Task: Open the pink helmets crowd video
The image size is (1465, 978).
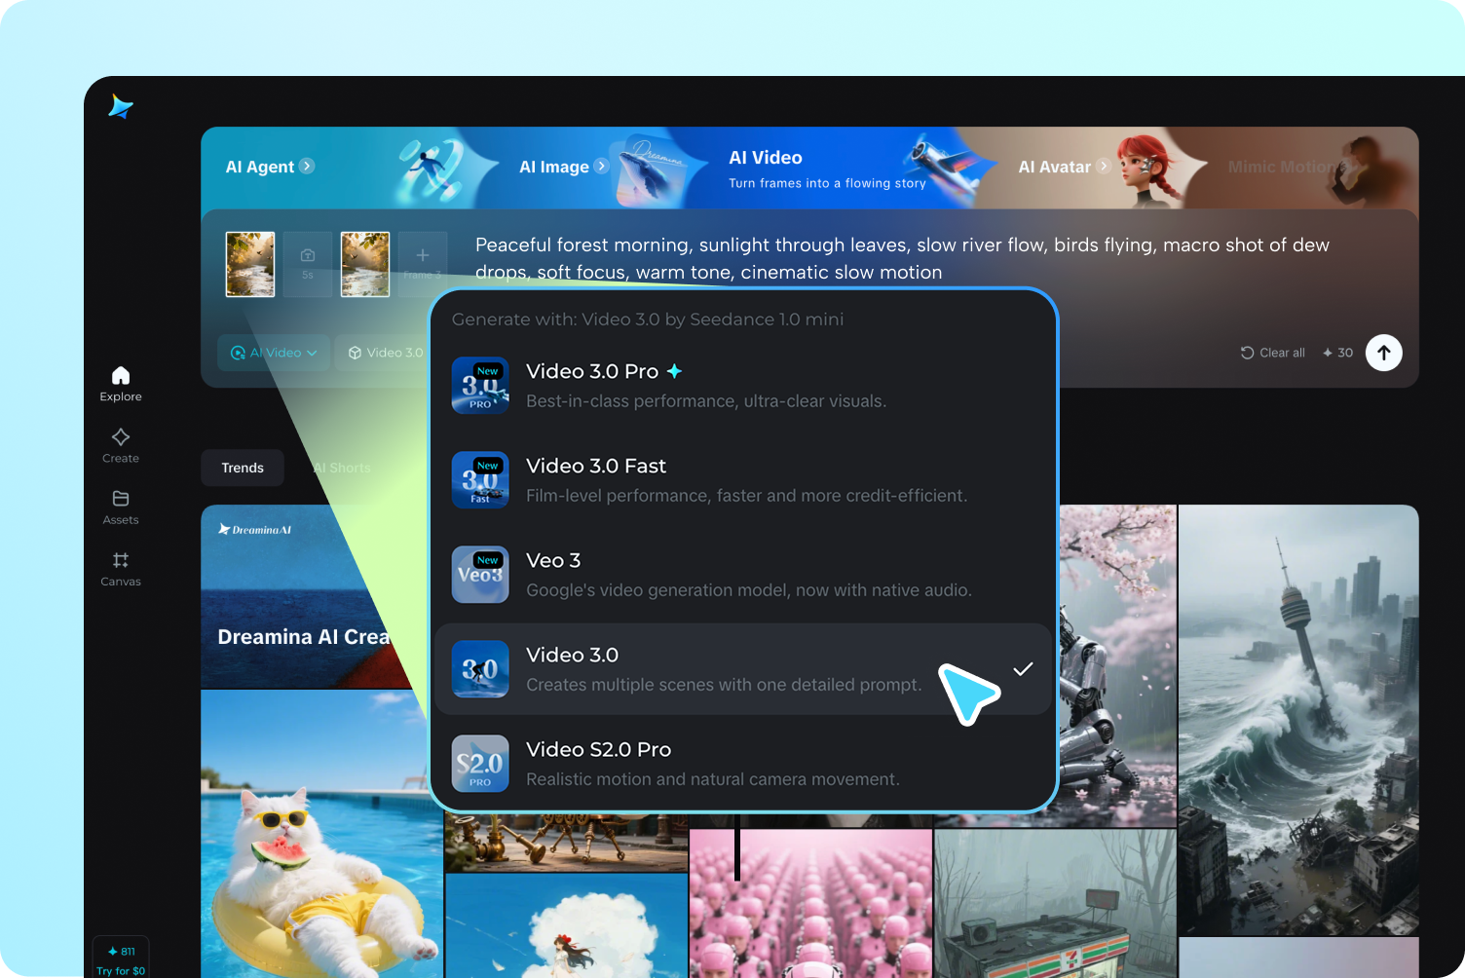Action: coord(810,904)
